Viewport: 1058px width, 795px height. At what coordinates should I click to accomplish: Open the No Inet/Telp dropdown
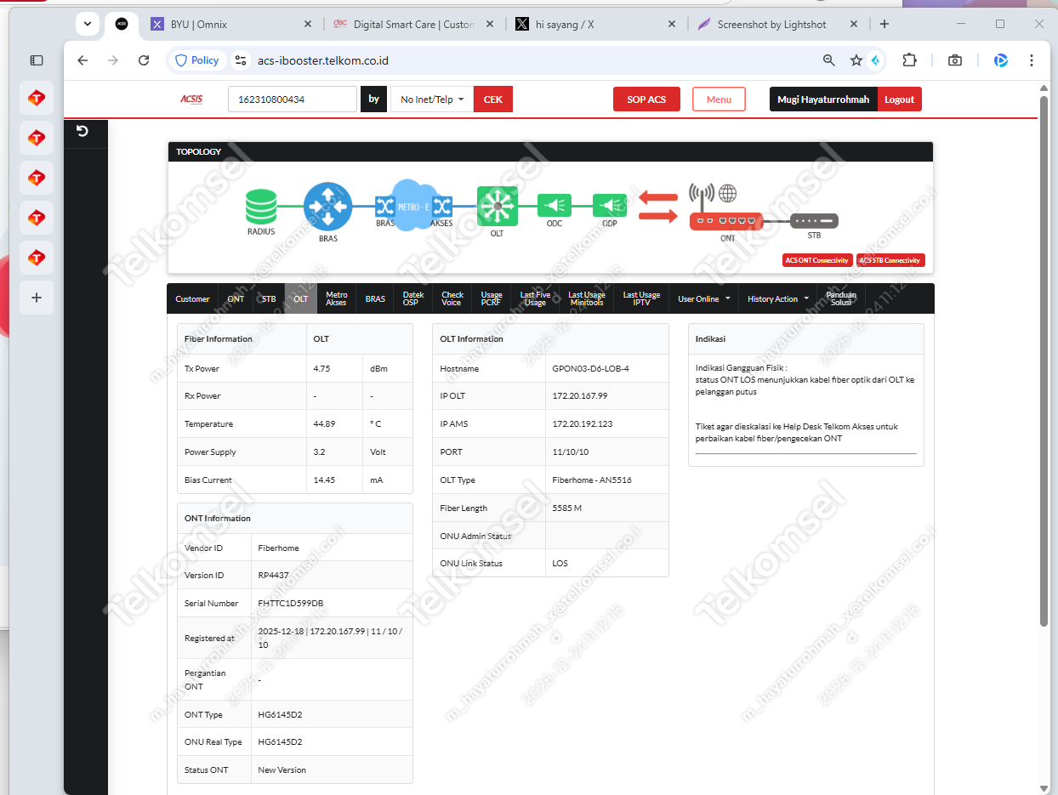click(x=432, y=99)
